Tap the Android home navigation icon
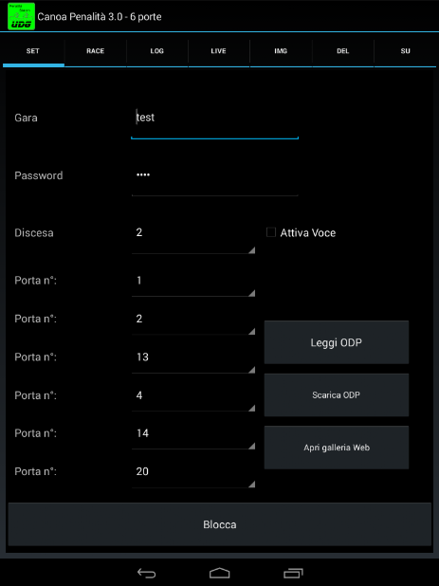439x586 pixels. tap(219, 573)
